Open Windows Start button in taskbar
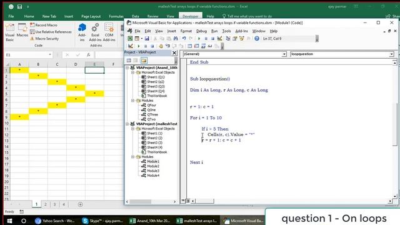This screenshot has height=225, width=400. coord(10,221)
